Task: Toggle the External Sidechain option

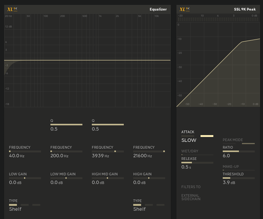Action: (x=191, y=197)
